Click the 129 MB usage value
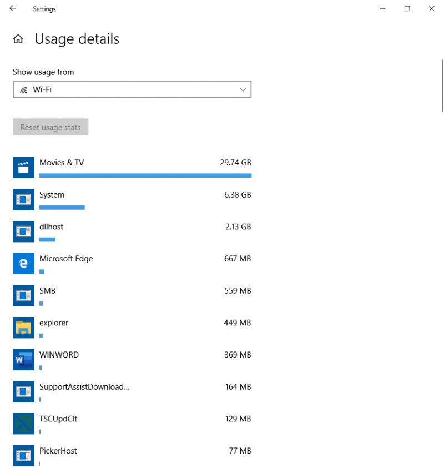This screenshot has height=468, width=444. 238,419
